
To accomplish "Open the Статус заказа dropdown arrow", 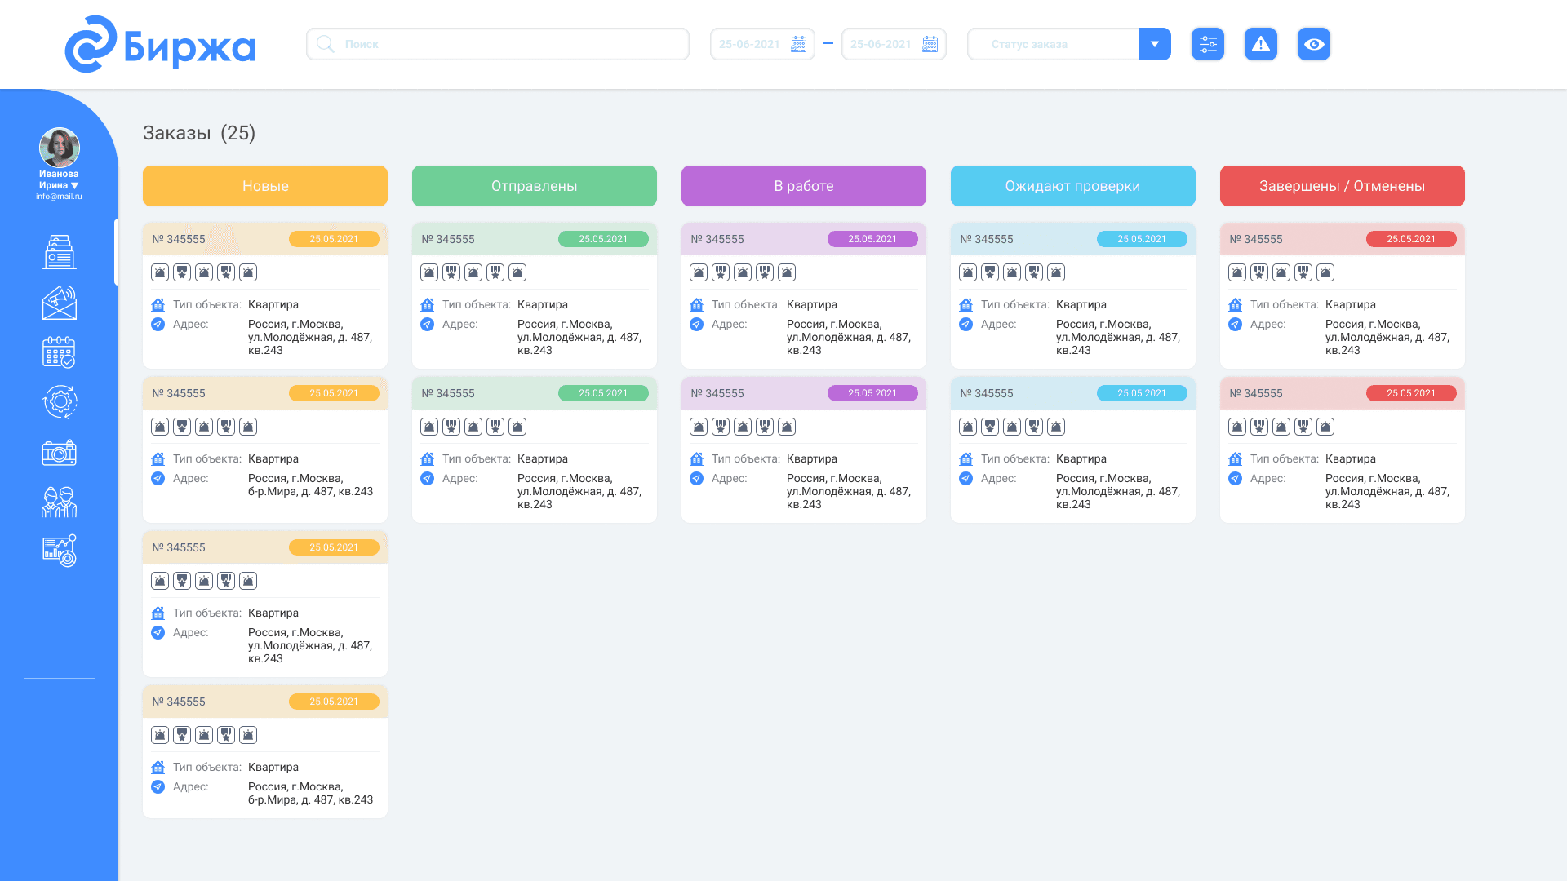I will point(1155,44).
